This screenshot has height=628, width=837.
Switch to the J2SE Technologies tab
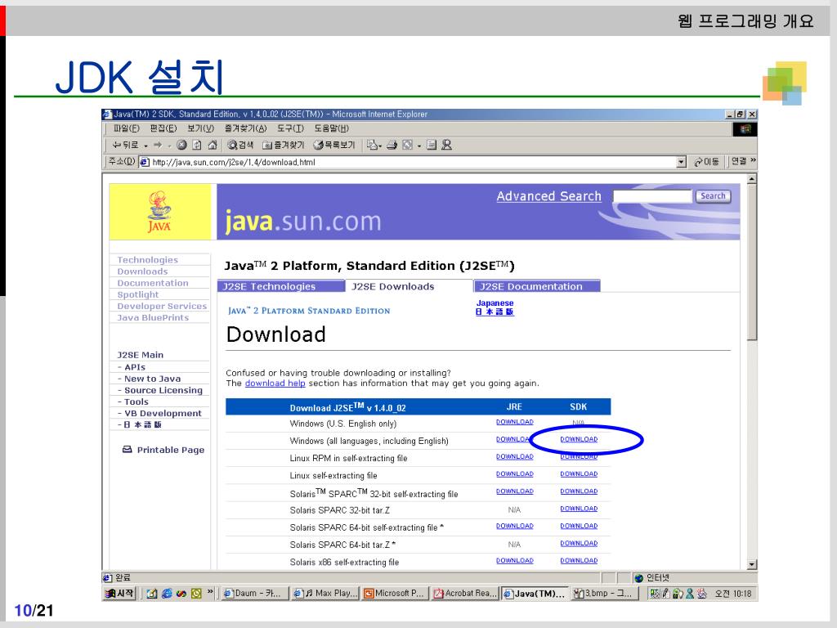281,286
